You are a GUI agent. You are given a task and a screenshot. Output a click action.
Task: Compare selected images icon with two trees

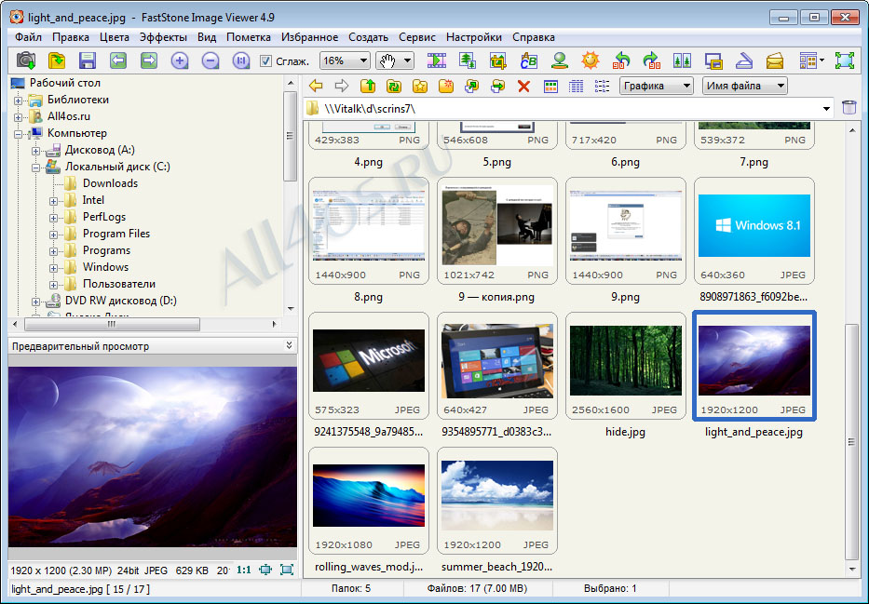[682, 60]
